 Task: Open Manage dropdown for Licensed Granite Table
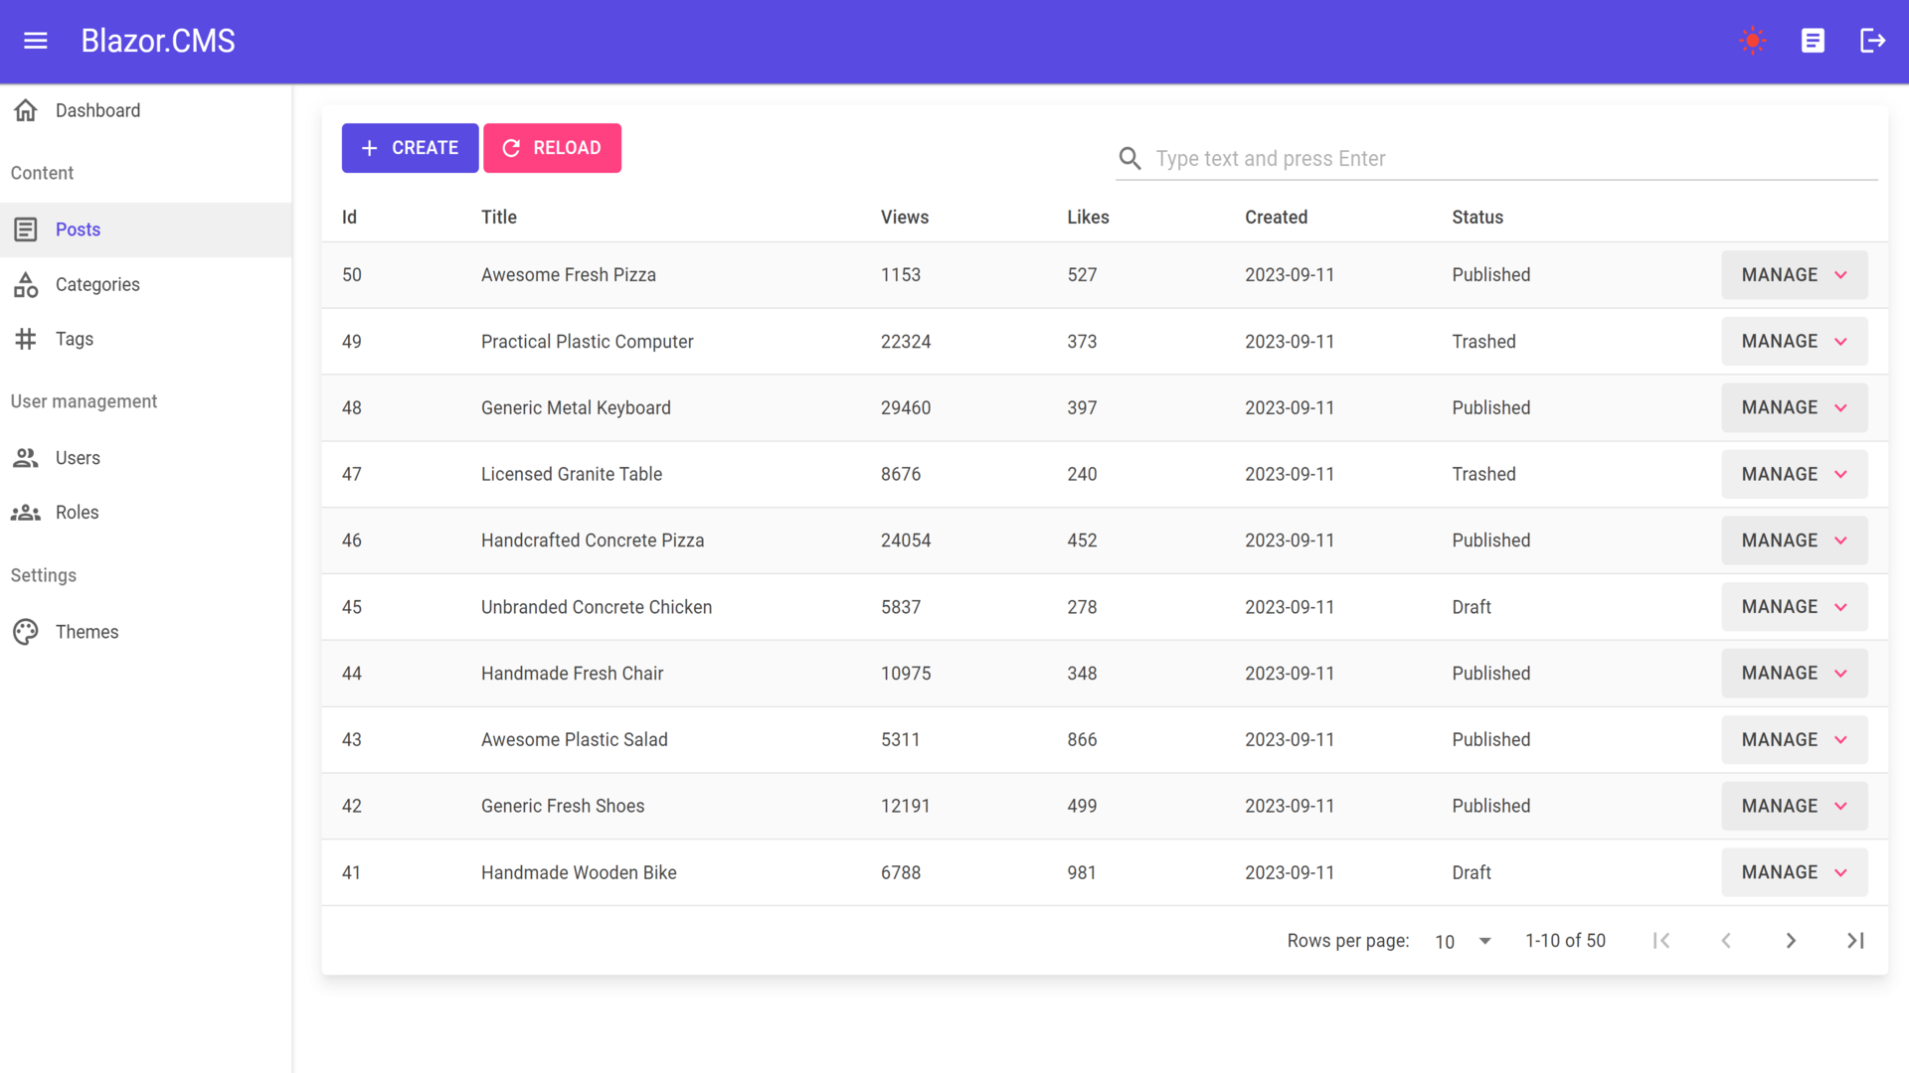point(1794,475)
